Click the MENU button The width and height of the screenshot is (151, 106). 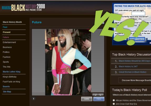pyautogui.click(x=99, y=99)
